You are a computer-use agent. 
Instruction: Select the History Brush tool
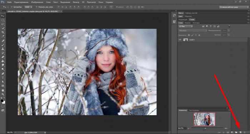click(3, 53)
